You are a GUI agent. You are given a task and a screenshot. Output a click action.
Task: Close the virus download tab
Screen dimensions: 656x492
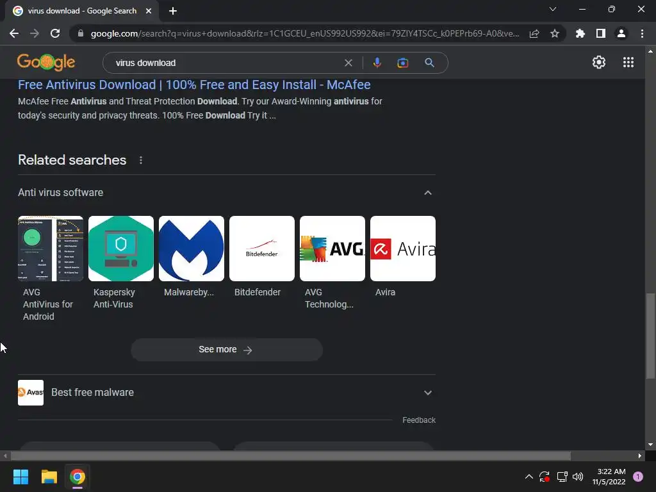pos(149,11)
